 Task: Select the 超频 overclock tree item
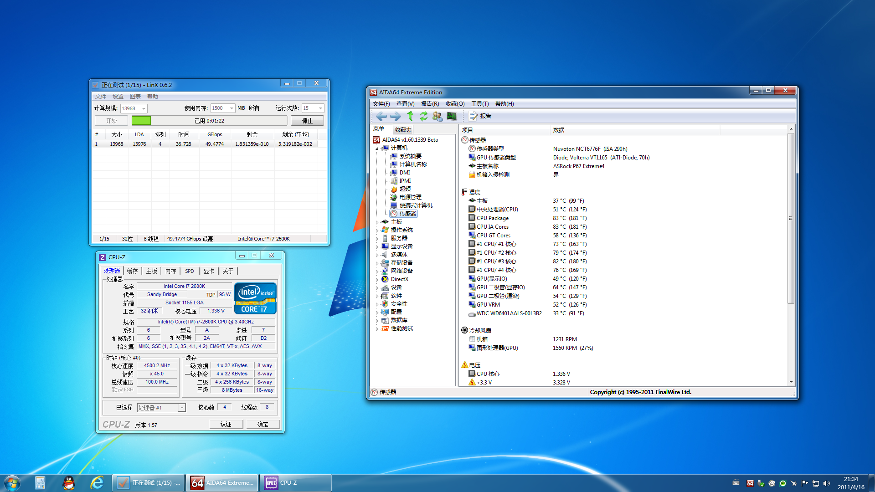405,189
